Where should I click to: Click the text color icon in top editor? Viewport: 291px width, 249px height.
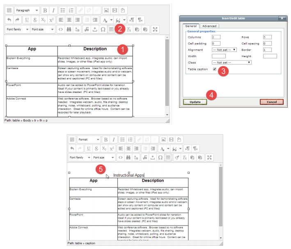point(105,20)
